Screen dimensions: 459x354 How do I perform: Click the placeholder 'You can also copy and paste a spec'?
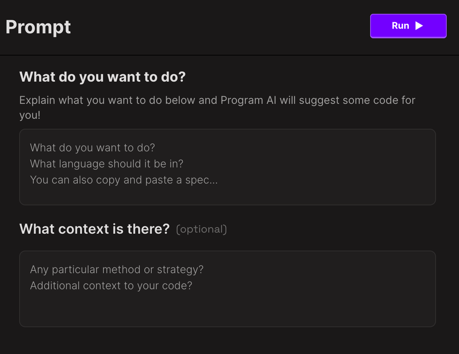(123, 180)
